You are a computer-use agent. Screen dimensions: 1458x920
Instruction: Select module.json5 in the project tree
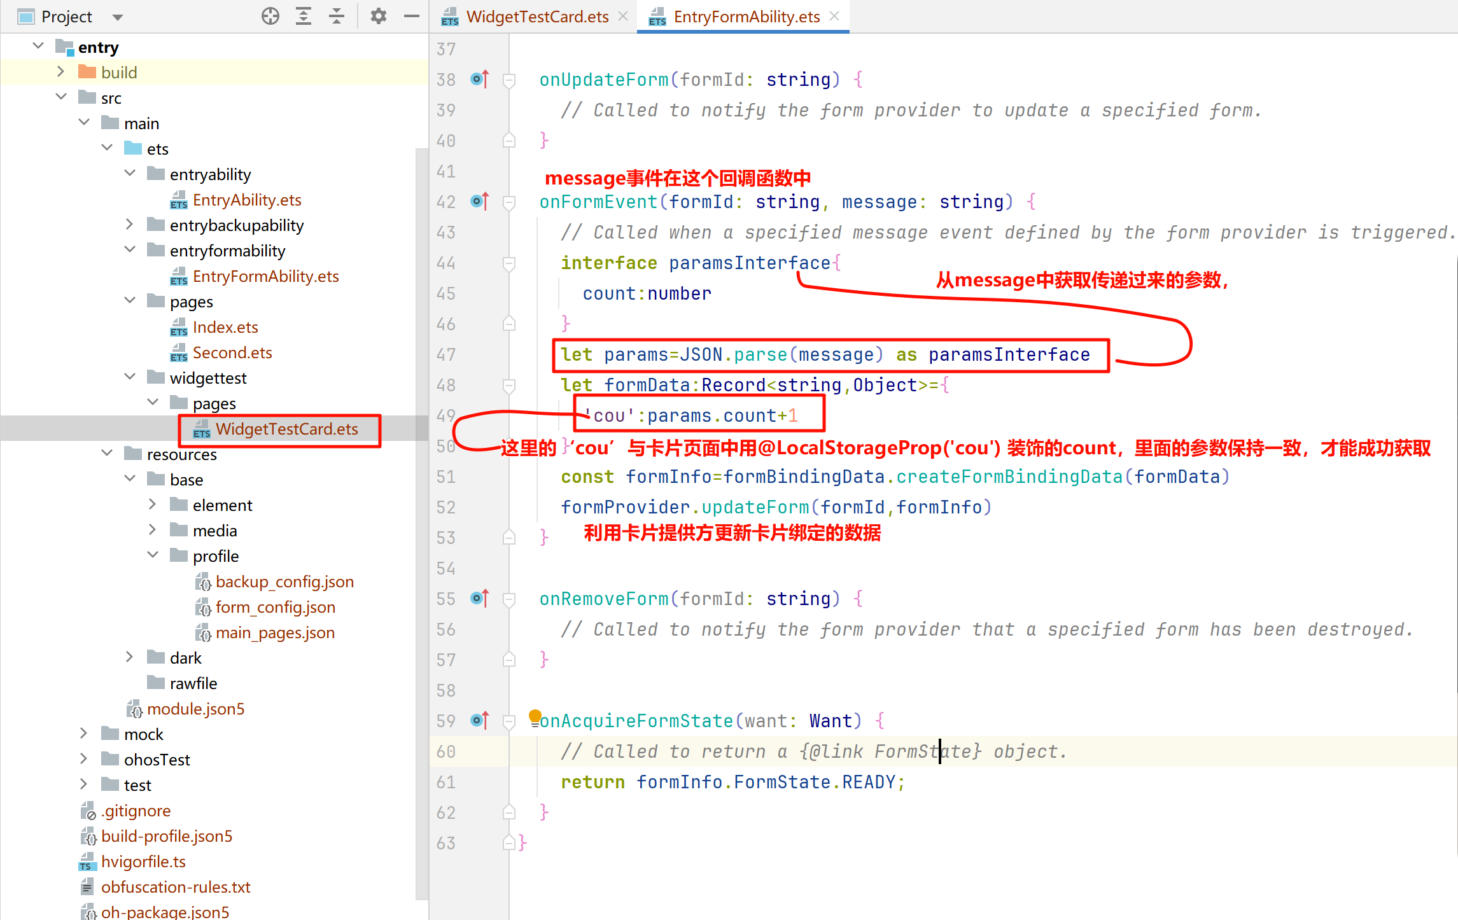195,709
